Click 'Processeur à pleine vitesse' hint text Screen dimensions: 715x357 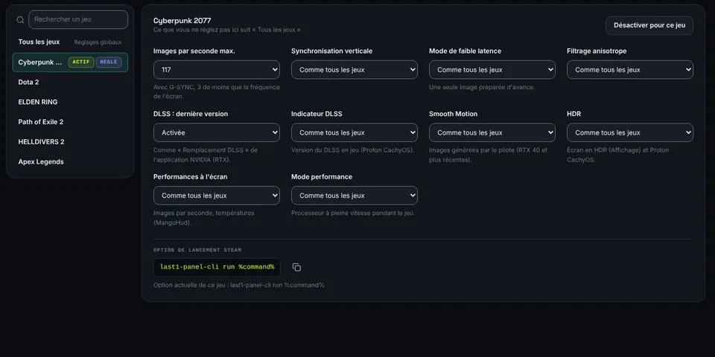click(x=353, y=213)
